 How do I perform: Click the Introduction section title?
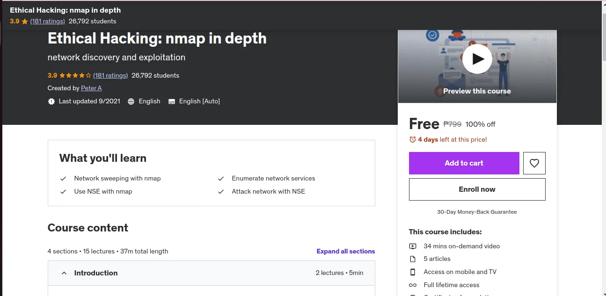96,273
